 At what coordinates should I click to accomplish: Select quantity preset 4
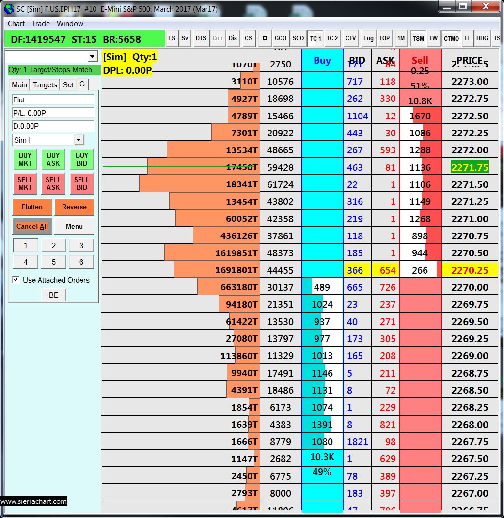(x=25, y=262)
